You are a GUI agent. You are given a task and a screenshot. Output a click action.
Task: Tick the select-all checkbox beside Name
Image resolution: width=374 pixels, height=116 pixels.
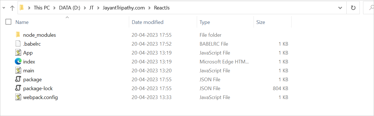(x=8, y=22)
